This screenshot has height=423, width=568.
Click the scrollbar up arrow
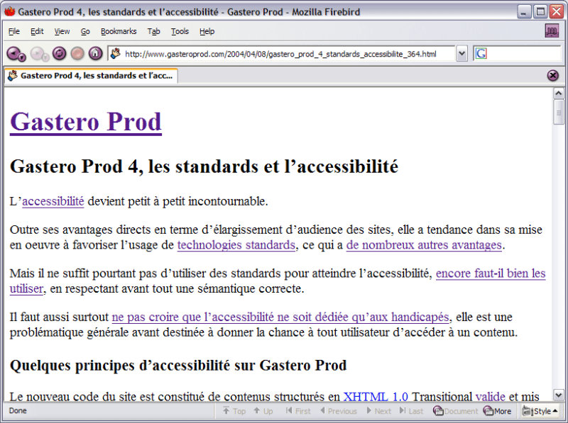558,94
